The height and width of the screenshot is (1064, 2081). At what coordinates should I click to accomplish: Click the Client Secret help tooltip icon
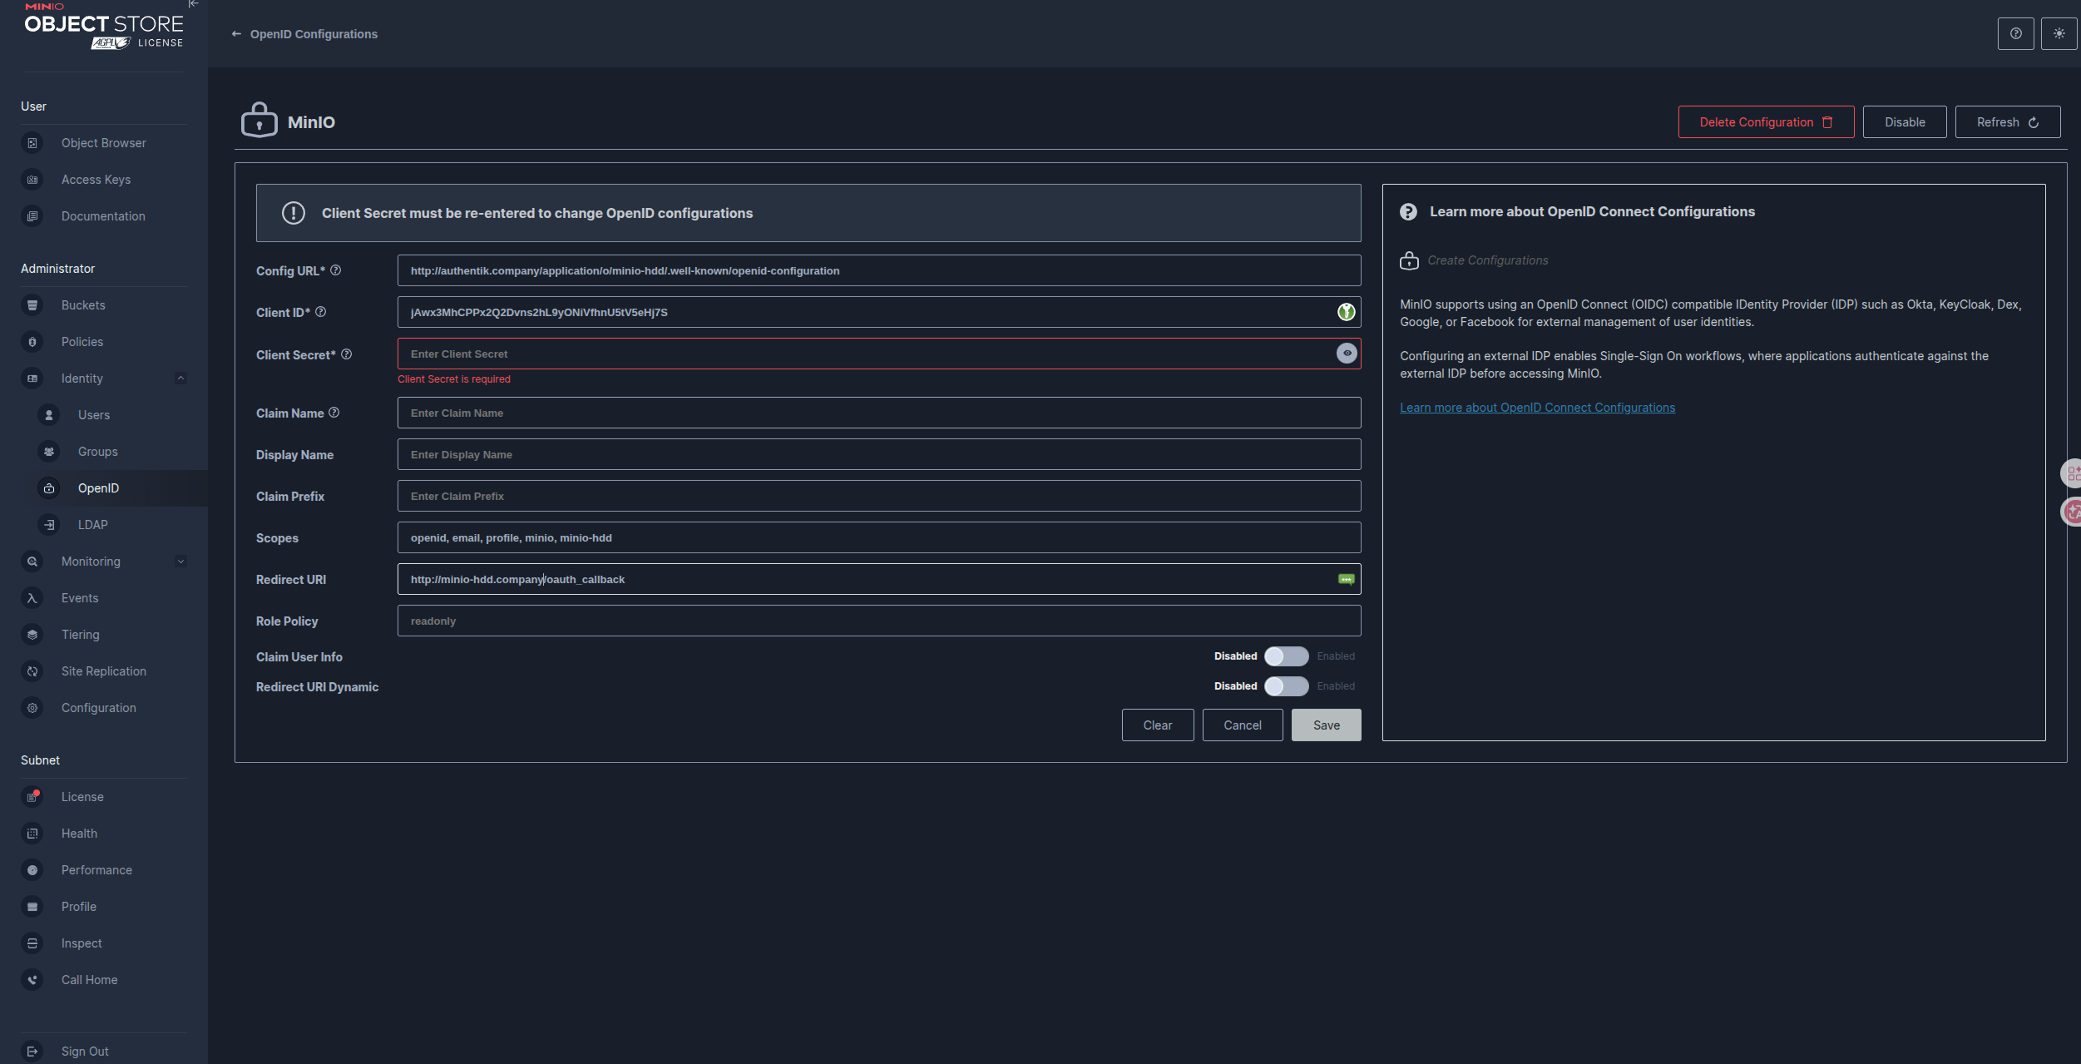347,354
